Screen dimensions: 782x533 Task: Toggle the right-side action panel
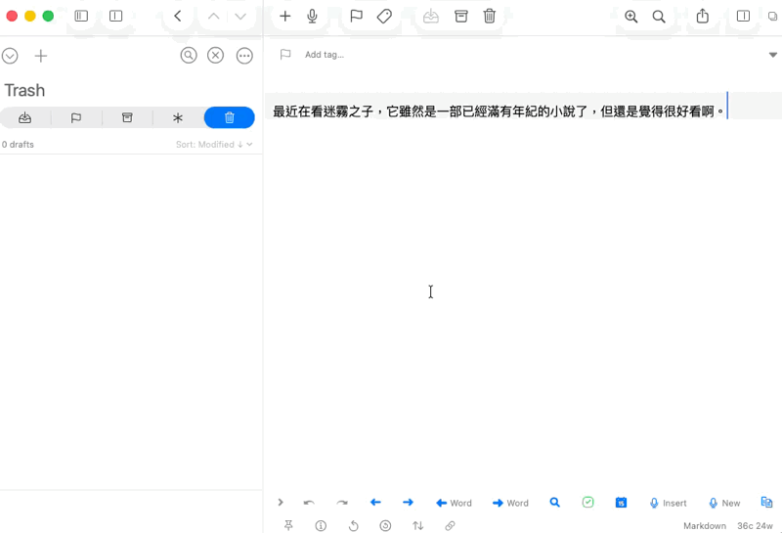(743, 17)
